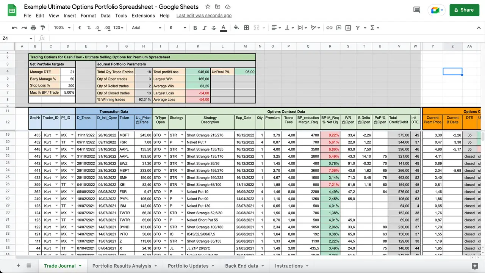Toggle italic formatting
Image resolution: width=485 pixels, height=273 pixels.
tap(205, 28)
